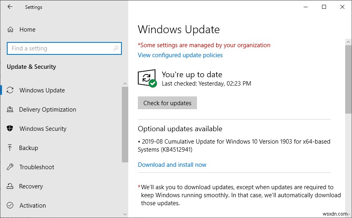The width and height of the screenshot is (352, 218).
Task: Open View configured update policies link
Action: 180,55
